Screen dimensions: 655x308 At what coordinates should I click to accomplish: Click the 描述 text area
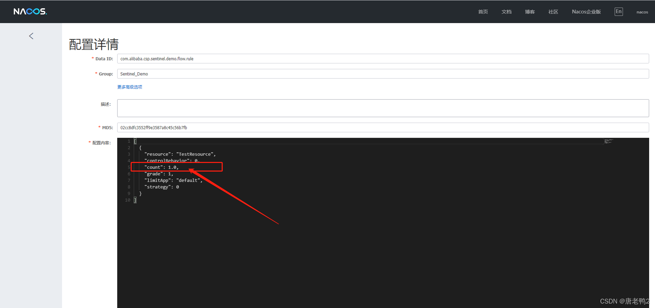383,108
